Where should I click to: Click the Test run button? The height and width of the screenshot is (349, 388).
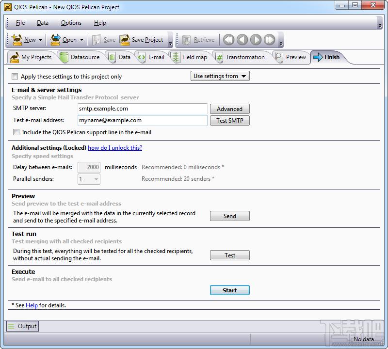(x=229, y=255)
